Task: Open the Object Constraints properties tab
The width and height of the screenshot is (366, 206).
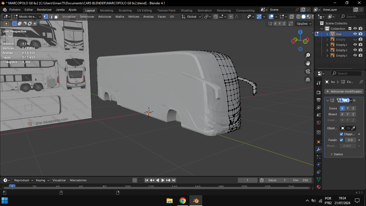Action: [319, 172]
